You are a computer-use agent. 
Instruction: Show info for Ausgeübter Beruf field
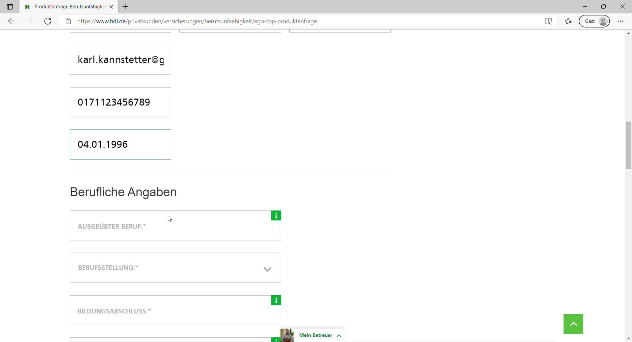(x=276, y=216)
